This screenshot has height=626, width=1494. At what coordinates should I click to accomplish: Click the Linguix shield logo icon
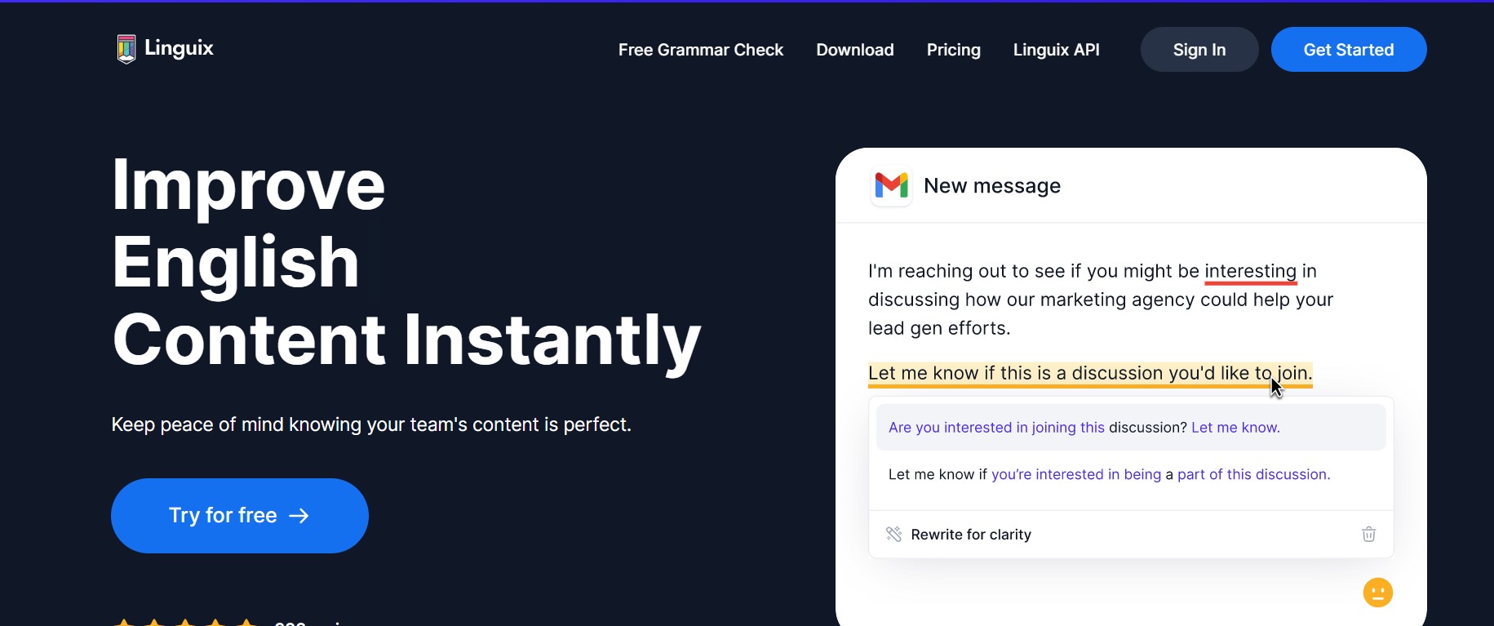click(126, 49)
